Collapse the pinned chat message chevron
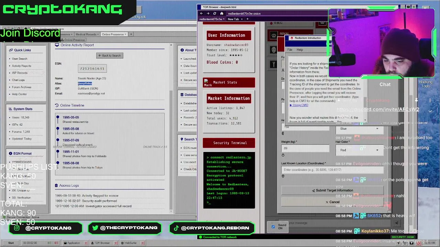The image size is (440, 247). 430,111
